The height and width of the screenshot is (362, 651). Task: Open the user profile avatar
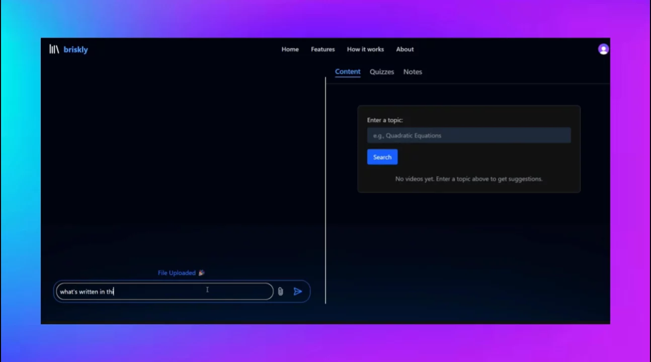(603, 49)
